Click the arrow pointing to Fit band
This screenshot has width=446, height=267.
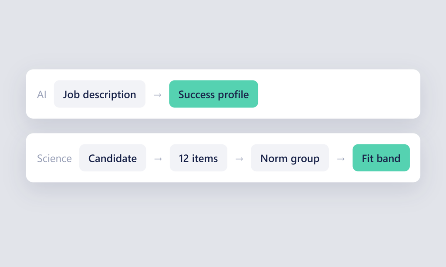(x=341, y=159)
